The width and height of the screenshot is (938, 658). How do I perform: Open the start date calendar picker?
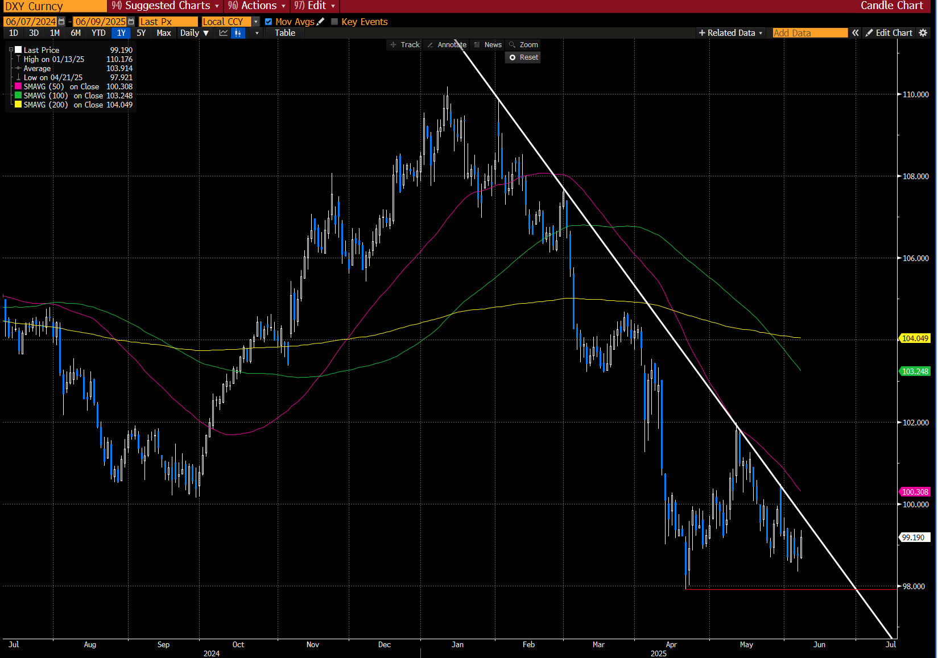pyautogui.click(x=61, y=22)
